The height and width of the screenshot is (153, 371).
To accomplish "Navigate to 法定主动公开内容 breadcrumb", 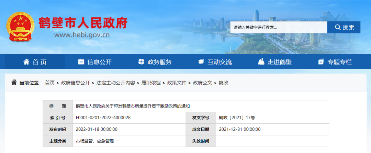I will [x=116, y=83].
